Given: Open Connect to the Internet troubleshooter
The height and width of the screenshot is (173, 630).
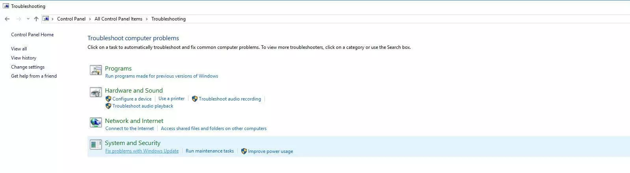Looking at the screenshot, I should point(130,128).
